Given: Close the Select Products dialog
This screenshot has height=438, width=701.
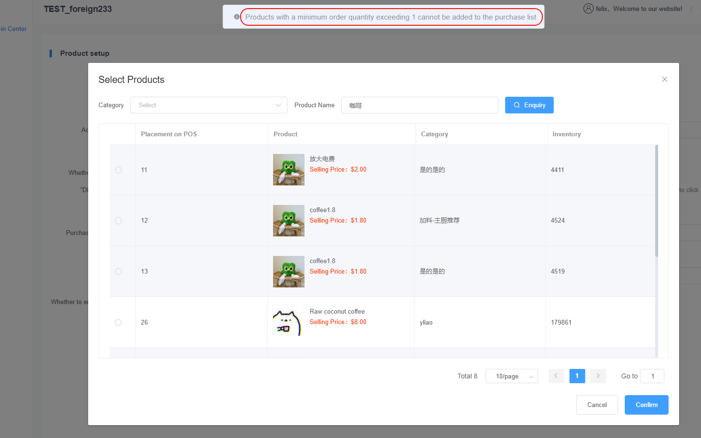Looking at the screenshot, I should (664, 80).
